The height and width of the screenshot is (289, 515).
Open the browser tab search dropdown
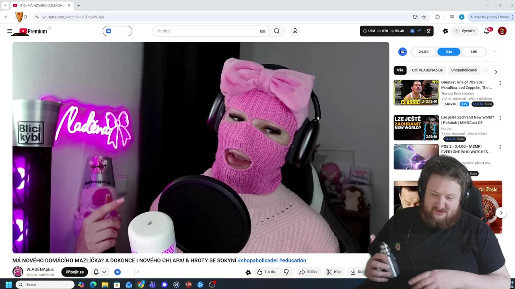click(x=5, y=5)
